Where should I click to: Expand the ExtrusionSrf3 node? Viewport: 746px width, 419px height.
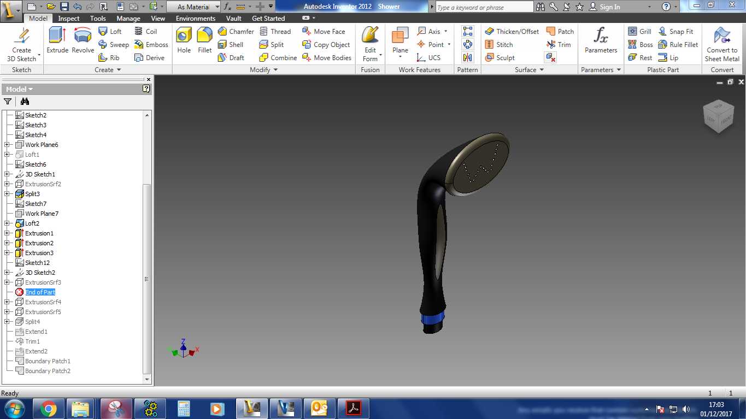tap(7, 282)
